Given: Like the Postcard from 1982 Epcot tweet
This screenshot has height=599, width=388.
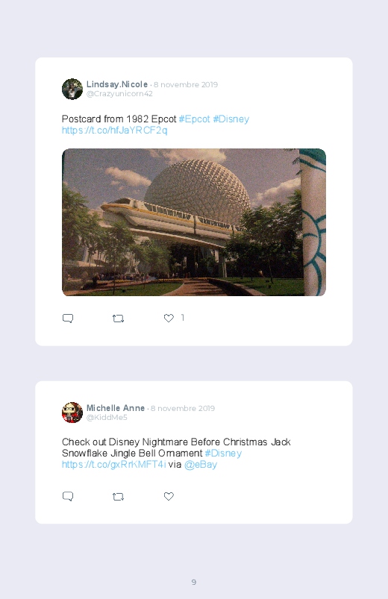Looking at the screenshot, I should coord(169,318).
